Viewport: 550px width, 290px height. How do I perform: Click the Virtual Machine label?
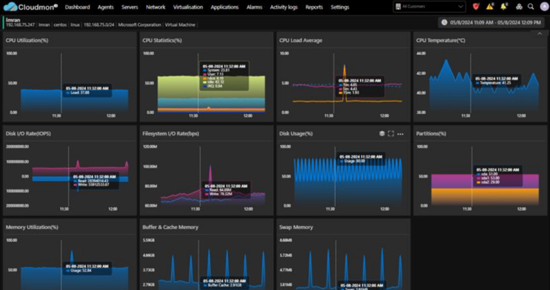coord(180,25)
